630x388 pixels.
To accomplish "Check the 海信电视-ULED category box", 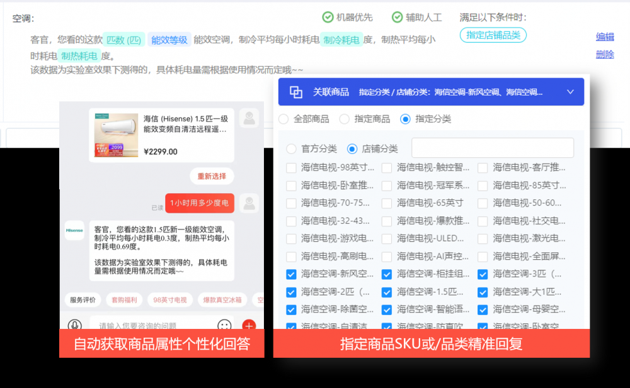I will (387, 239).
